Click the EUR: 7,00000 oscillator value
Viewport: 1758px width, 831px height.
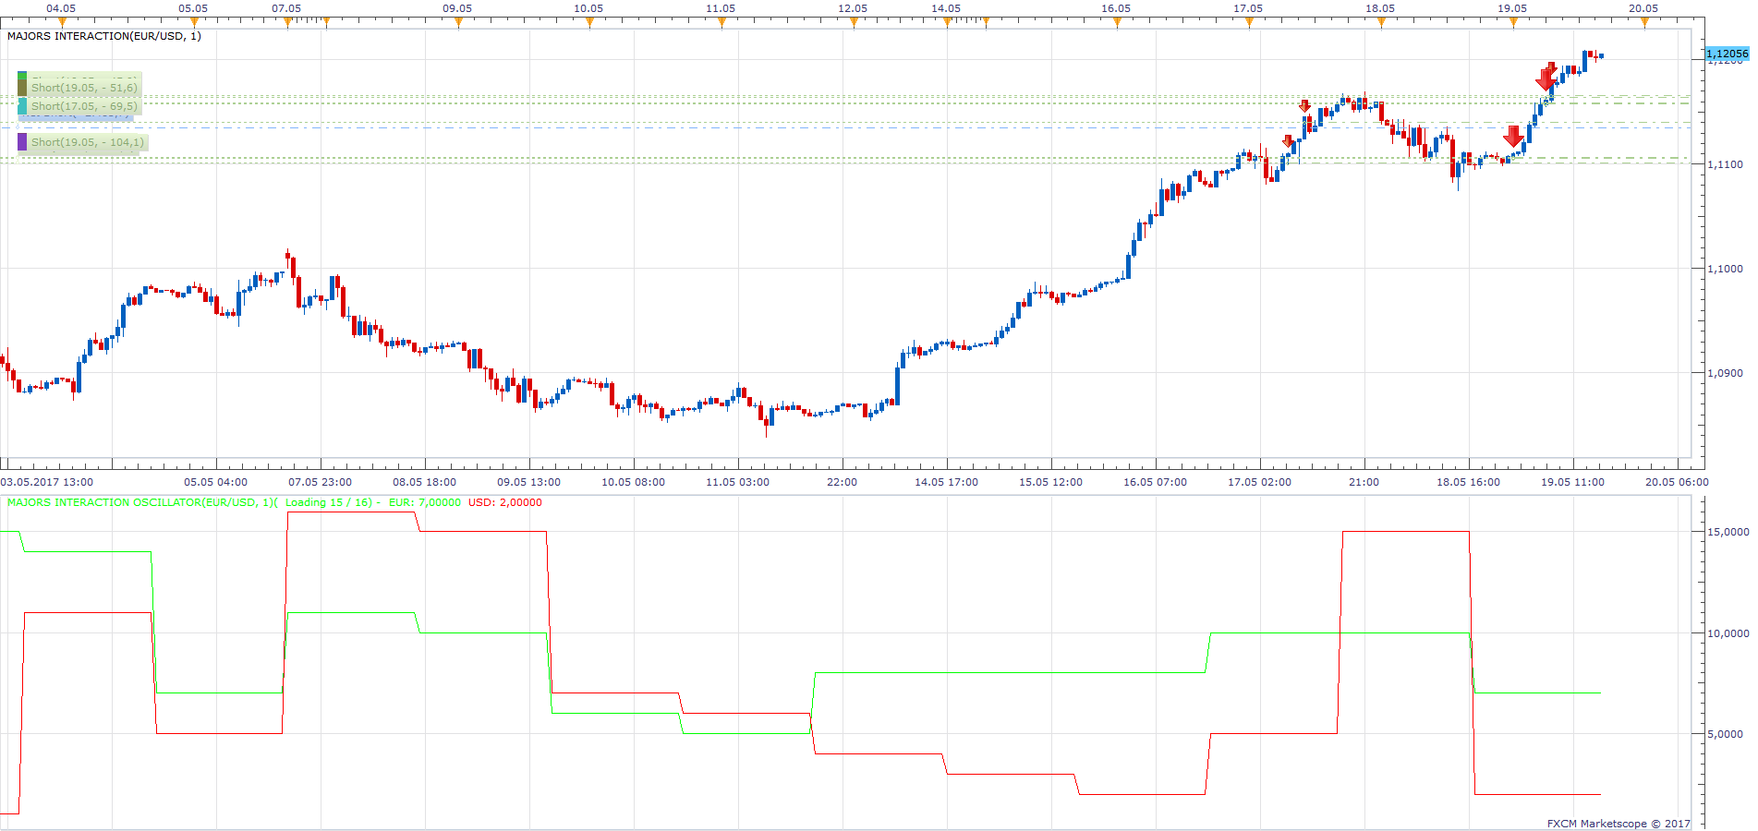coord(424,502)
